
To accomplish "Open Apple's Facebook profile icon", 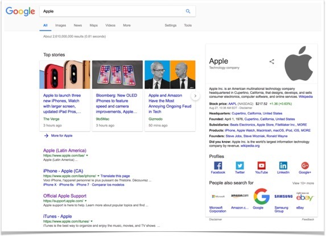I will click(218, 165).
